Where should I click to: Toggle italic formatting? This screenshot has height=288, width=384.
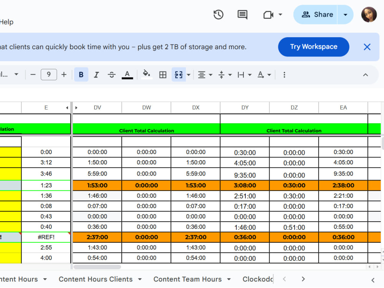pyautogui.click(x=96, y=75)
